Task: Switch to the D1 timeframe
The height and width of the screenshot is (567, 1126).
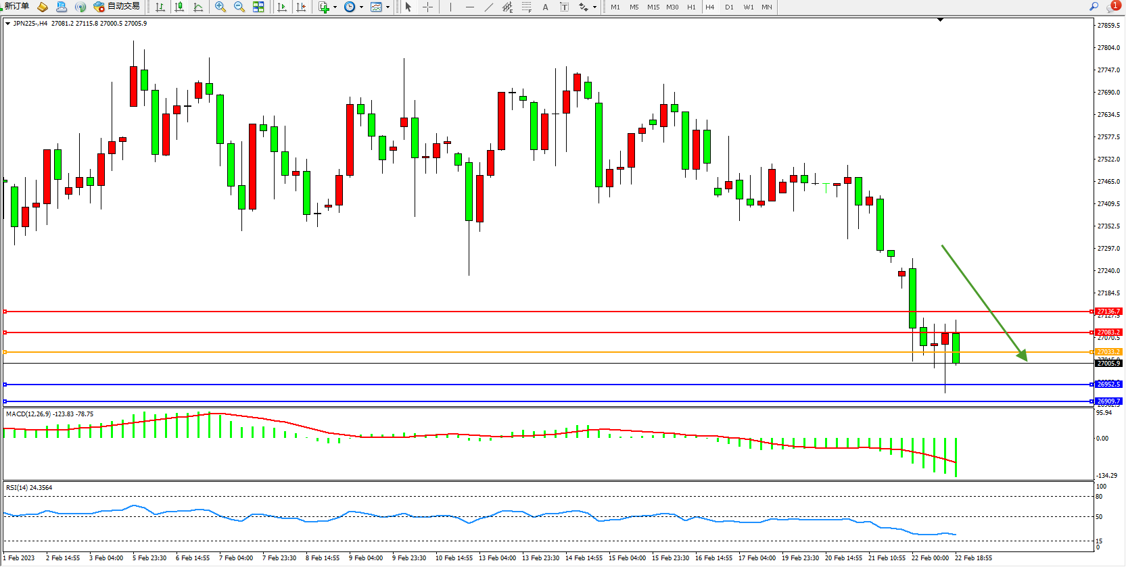Action: tap(729, 7)
